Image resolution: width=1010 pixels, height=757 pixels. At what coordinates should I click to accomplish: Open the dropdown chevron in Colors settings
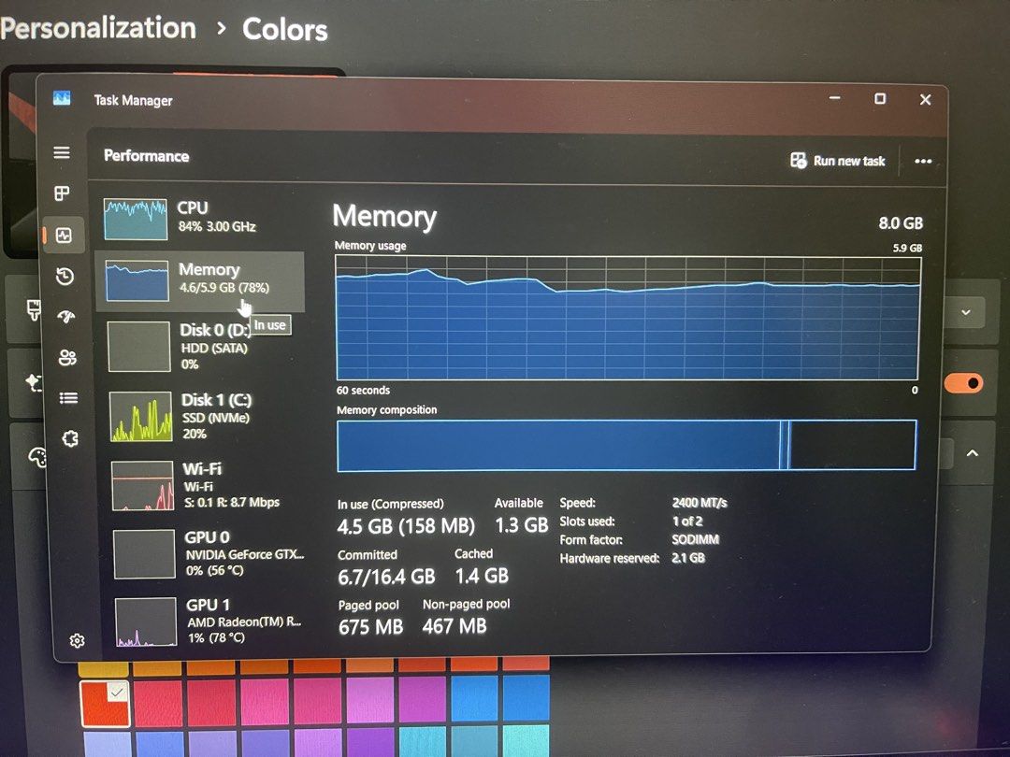(965, 313)
